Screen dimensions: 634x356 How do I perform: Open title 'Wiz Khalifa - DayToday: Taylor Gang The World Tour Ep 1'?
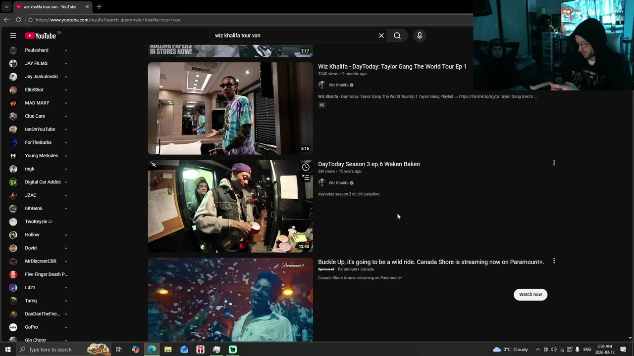tap(392, 66)
